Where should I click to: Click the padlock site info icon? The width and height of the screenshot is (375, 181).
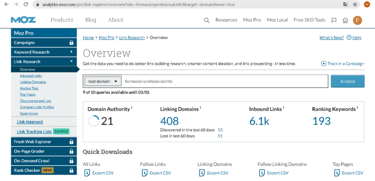click(38, 4)
